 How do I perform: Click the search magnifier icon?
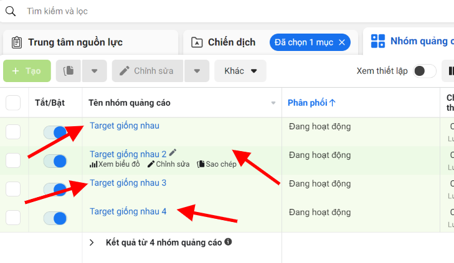tap(11, 11)
